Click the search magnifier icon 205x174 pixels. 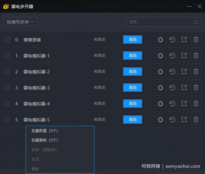(x=196, y=22)
